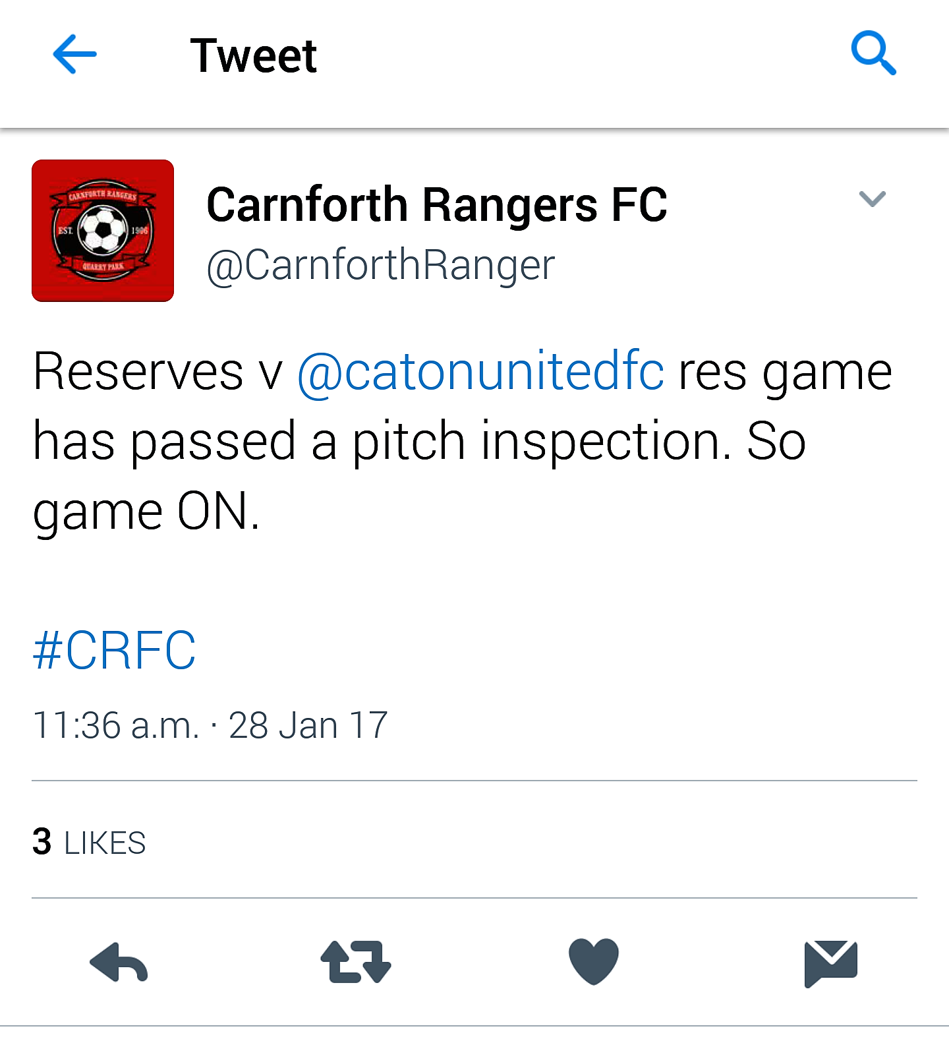Open the @catonunitedfc mention
Viewport: 949px width, 1043px height.
click(480, 372)
